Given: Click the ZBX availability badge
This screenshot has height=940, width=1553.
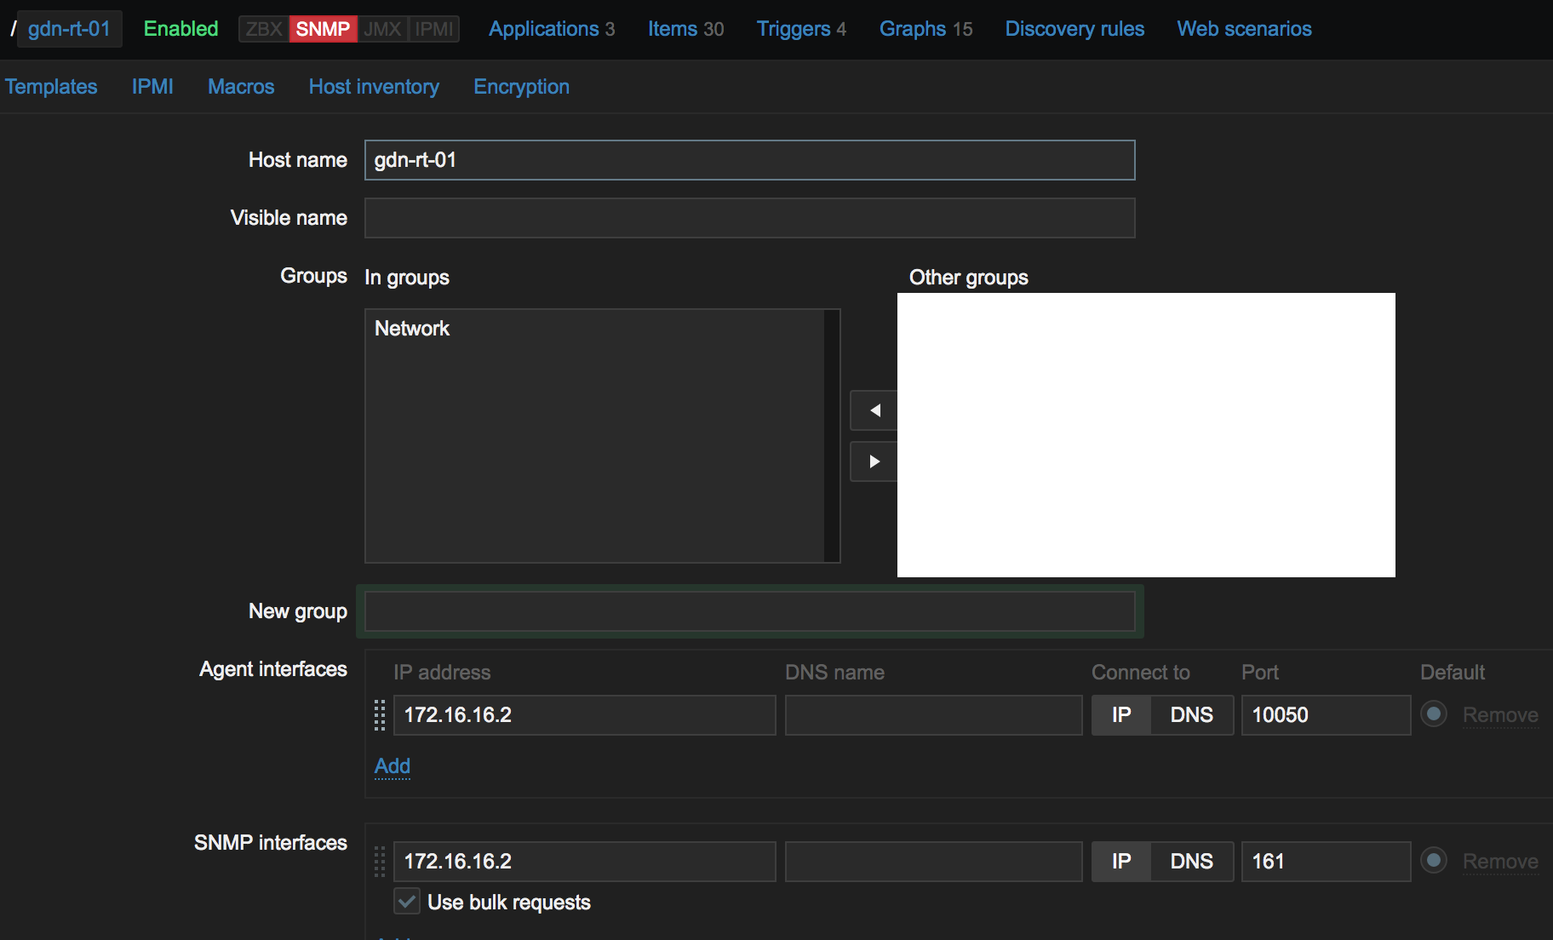Looking at the screenshot, I should click(264, 29).
